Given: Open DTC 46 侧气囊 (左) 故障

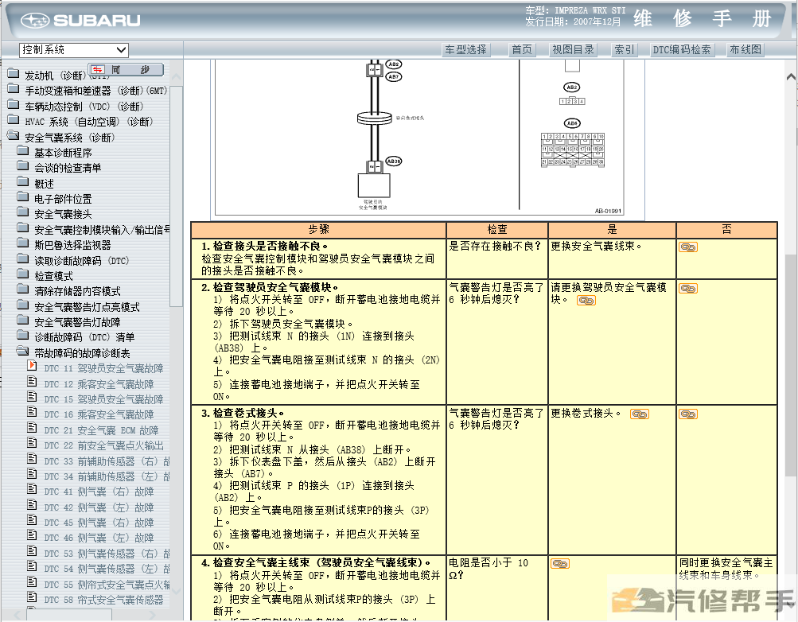Looking at the screenshot, I should coord(99,538).
